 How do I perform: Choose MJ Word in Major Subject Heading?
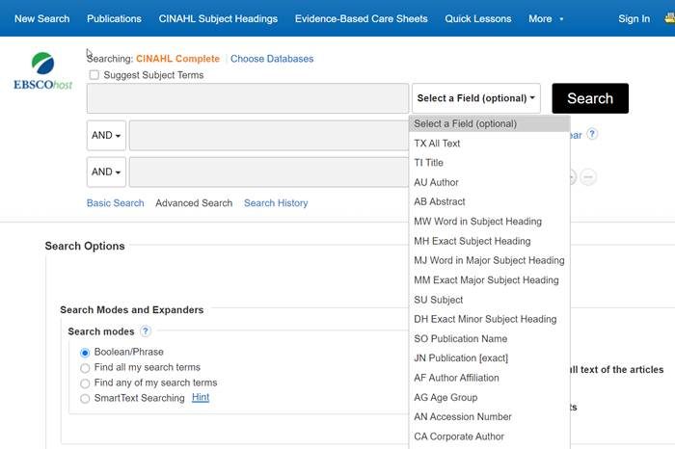coord(489,260)
